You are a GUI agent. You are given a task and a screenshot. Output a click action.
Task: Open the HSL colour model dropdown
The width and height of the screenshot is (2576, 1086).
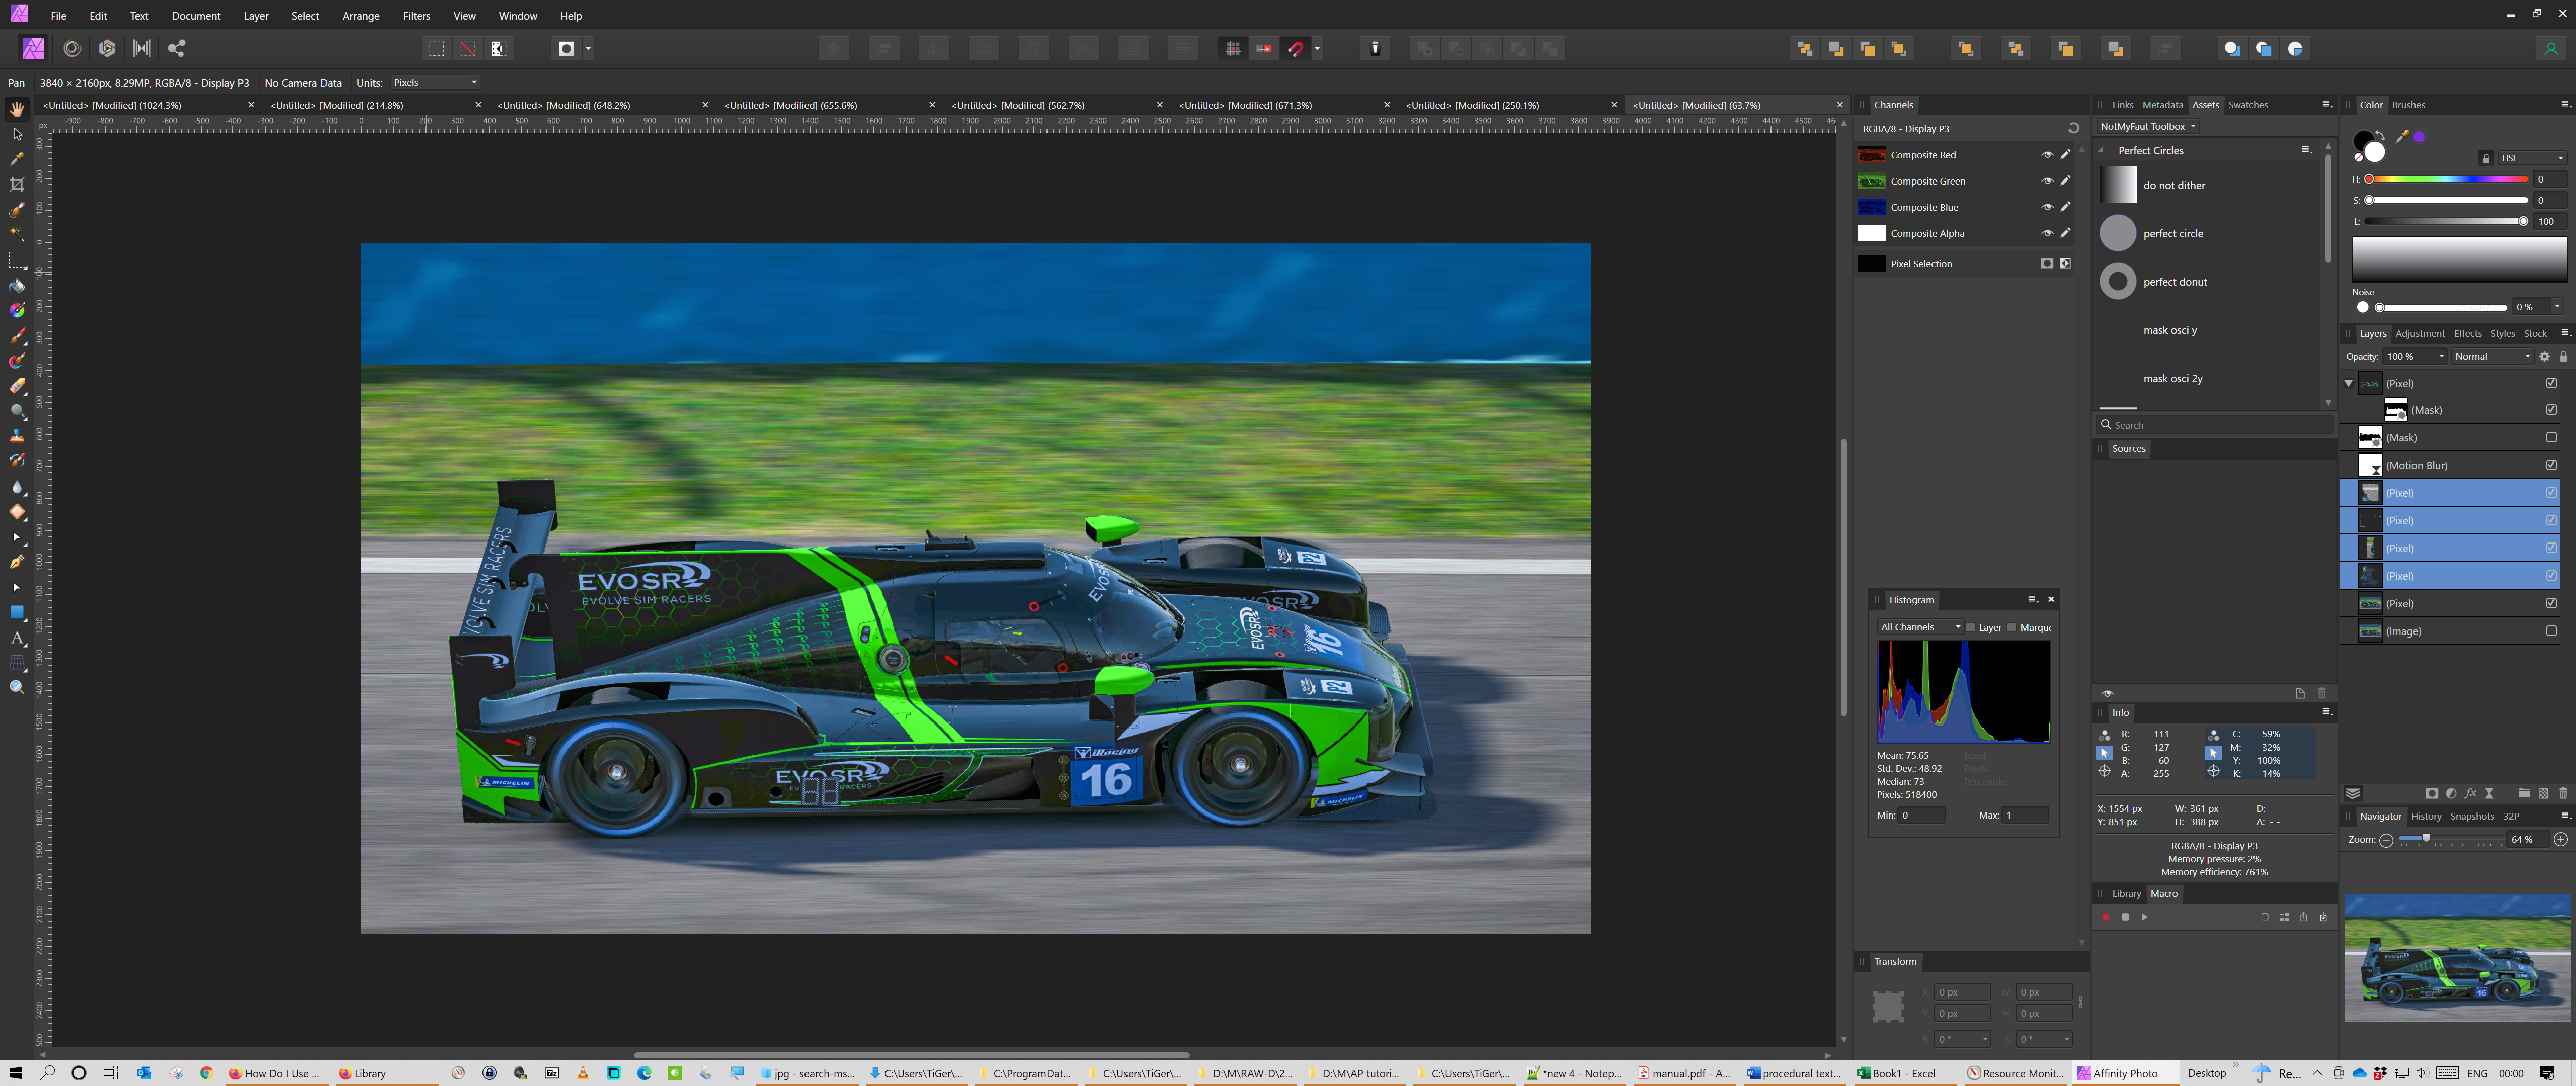pyautogui.click(x=2532, y=158)
